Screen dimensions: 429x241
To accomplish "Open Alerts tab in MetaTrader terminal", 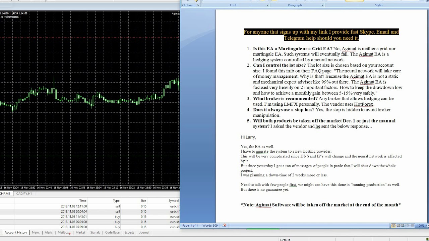I will 49,233.
